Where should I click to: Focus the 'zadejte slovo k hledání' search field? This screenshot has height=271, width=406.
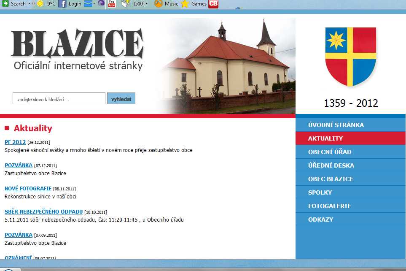click(59, 98)
